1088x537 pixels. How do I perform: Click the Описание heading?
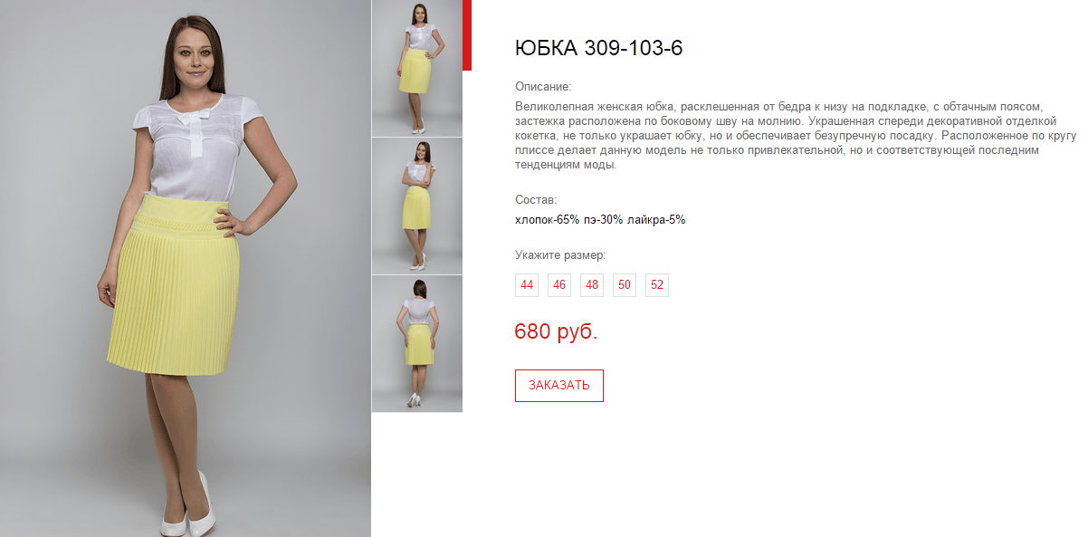(543, 87)
